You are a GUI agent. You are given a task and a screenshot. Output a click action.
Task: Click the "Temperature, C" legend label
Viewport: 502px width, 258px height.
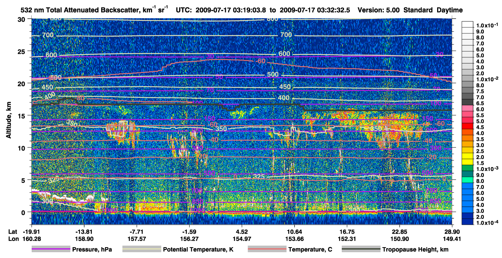pos(310,249)
